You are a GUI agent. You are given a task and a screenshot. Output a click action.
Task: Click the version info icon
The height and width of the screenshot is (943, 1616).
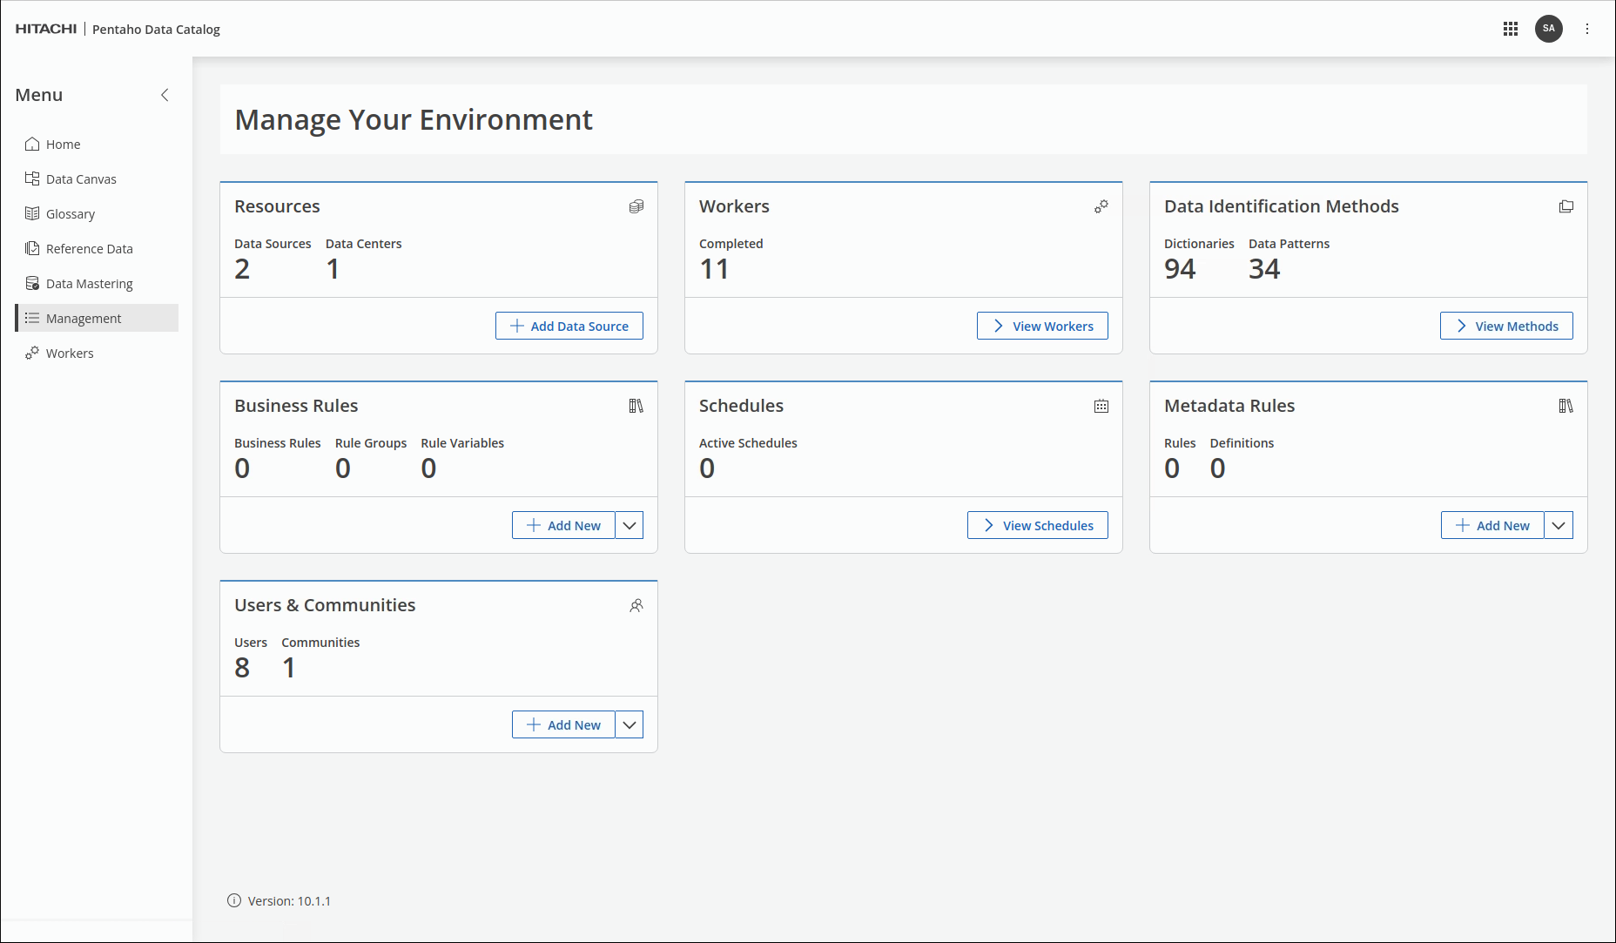234,900
